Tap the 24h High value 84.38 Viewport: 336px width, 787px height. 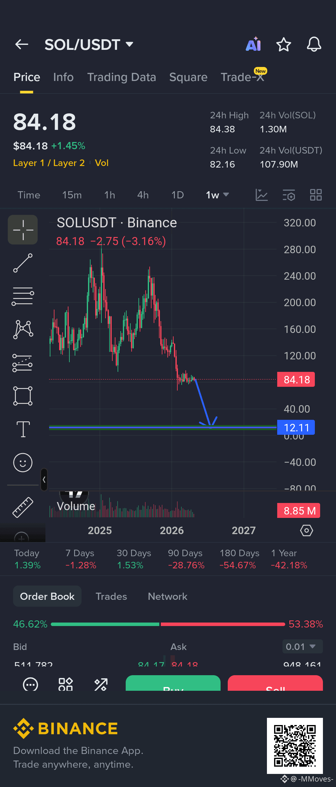coord(222,129)
